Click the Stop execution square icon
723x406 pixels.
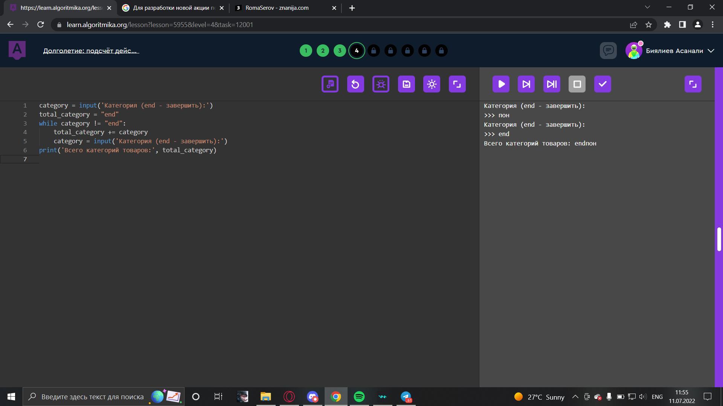[x=577, y=84]
